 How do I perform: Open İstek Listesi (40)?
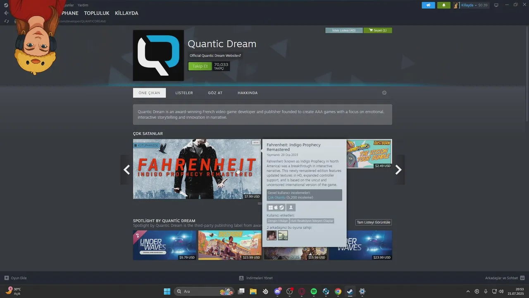(344, 30)
